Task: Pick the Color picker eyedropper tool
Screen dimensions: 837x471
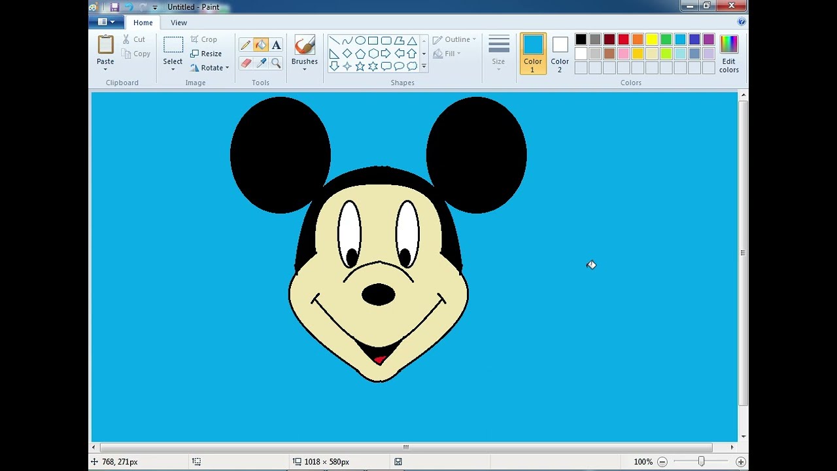Action: tap(261, 63)
